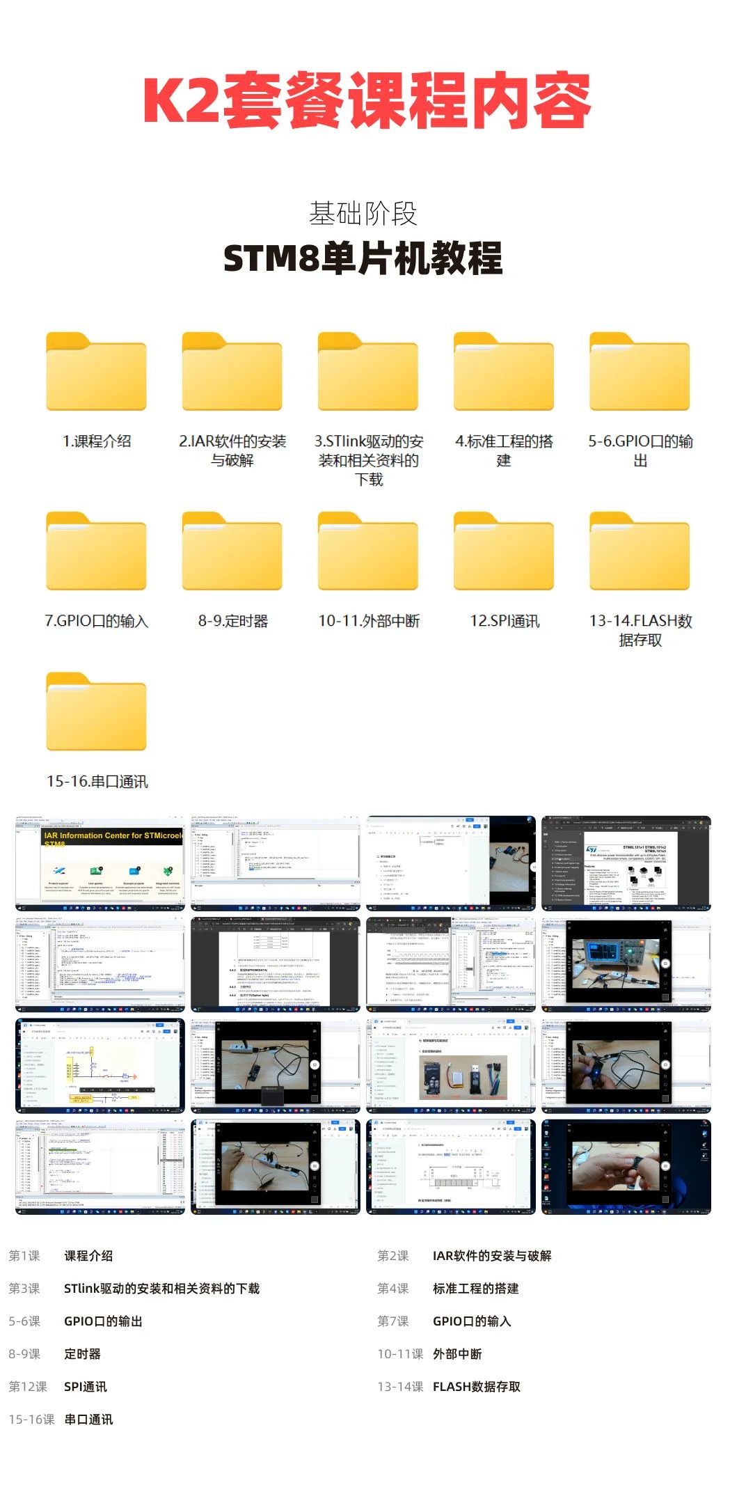
Task: Open the 5-6.GPIO口的输出 folder
Action: point(640,372)
